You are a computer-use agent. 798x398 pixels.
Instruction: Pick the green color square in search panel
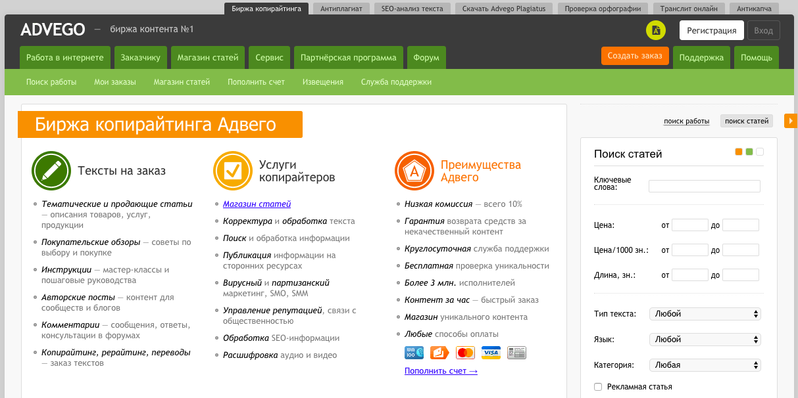(x=749, y=152)
